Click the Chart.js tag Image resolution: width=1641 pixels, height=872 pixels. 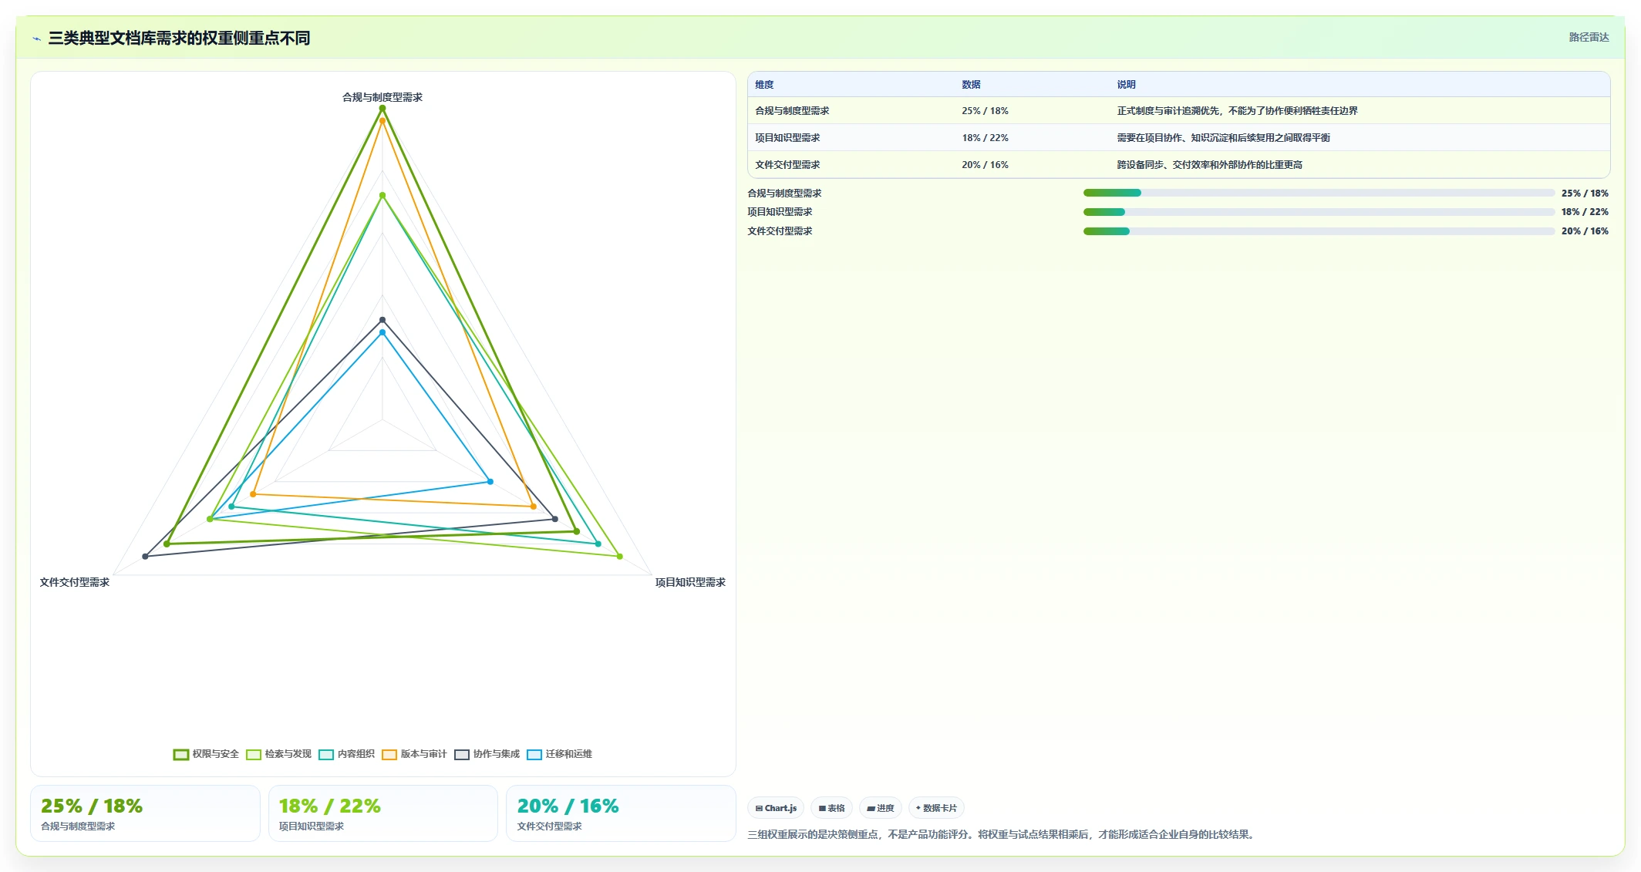(776, 808)
